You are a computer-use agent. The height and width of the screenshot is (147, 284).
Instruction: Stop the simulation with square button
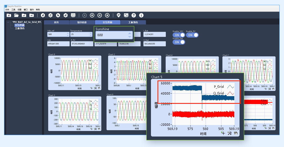[x=107, y=15]
